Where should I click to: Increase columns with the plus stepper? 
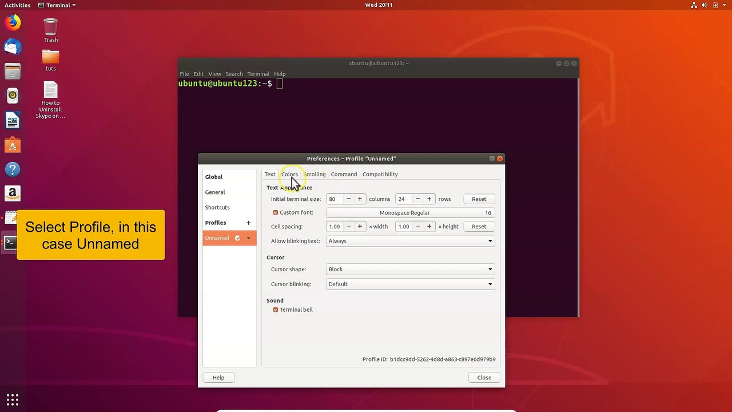(360, 199)
